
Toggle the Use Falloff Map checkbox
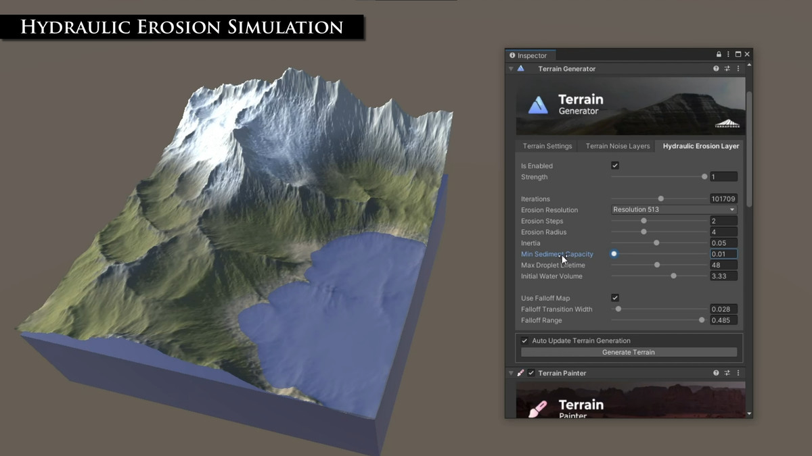[615, 298]
